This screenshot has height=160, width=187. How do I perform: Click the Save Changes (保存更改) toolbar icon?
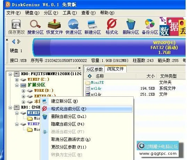16,27
